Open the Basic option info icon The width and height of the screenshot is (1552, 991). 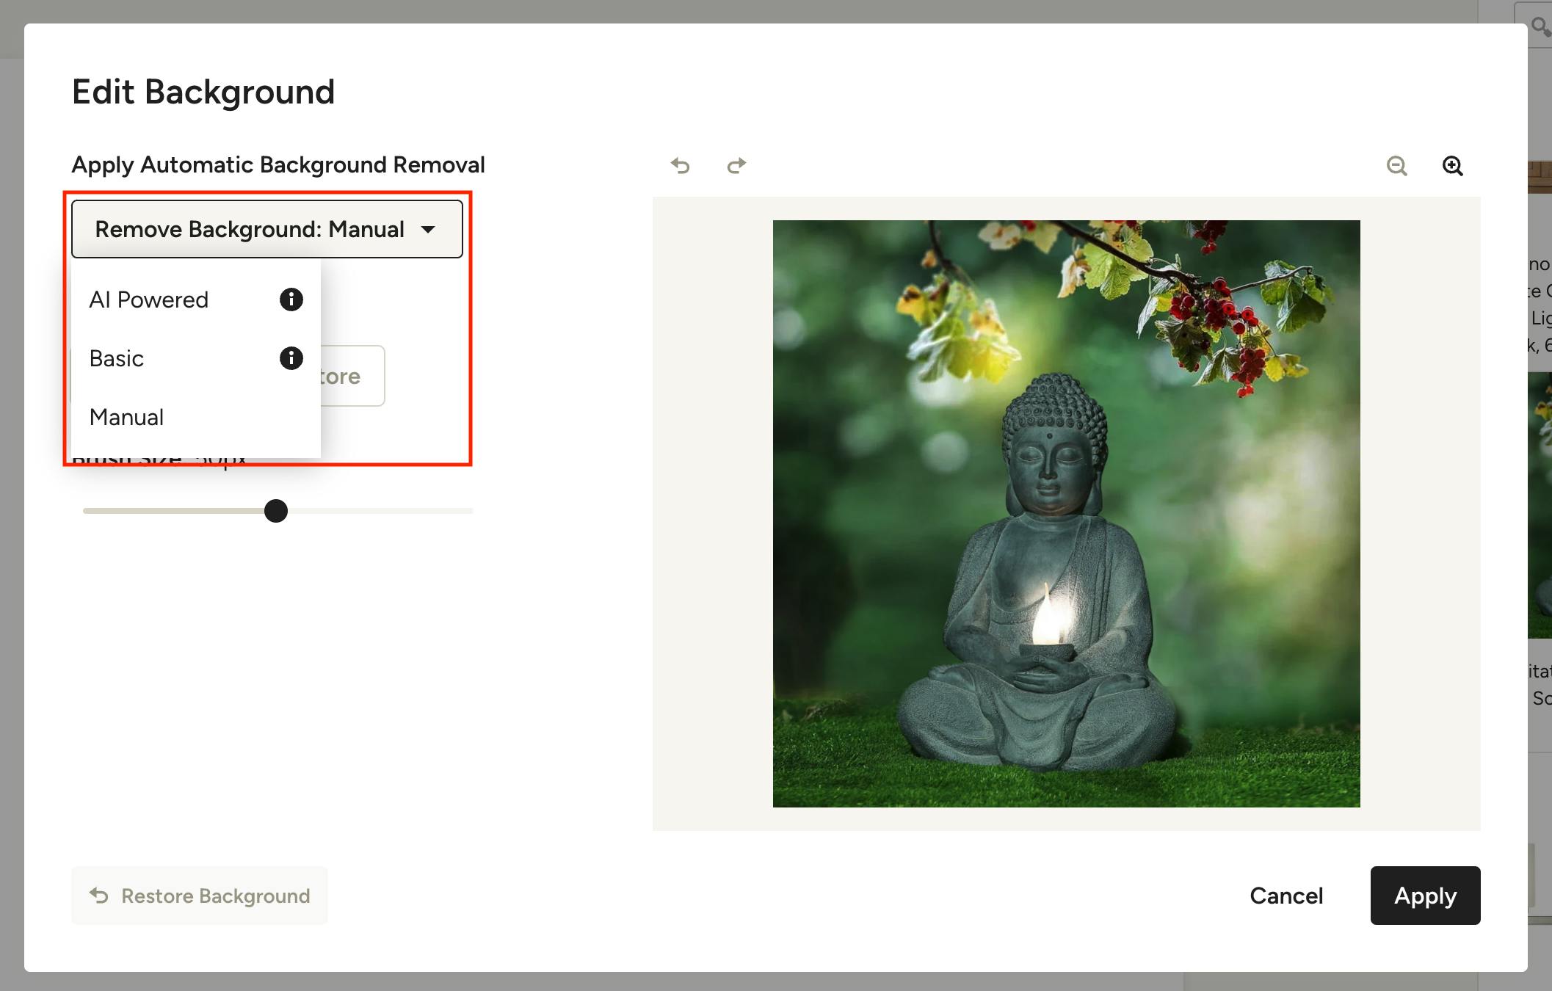(x=291, y=358)
